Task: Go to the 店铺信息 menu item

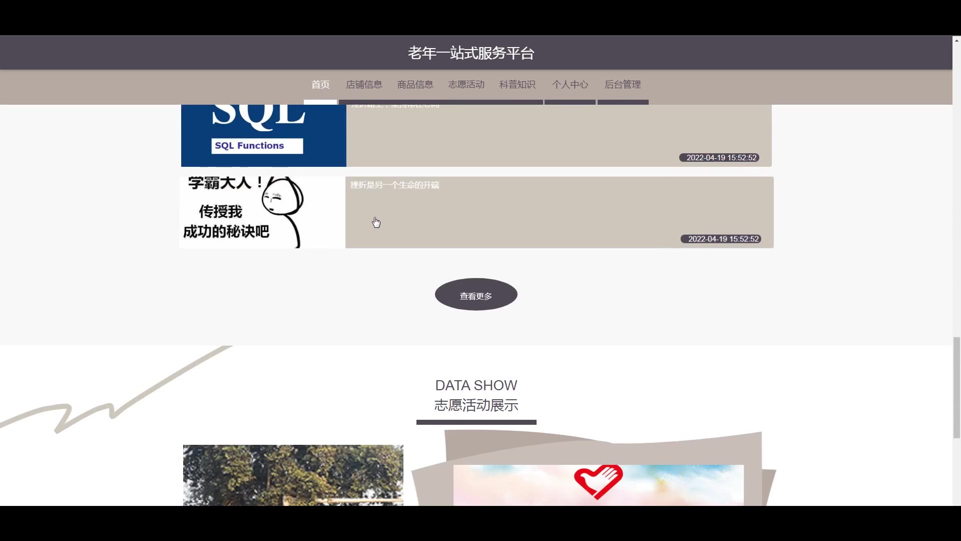Action: click(364, 85)
